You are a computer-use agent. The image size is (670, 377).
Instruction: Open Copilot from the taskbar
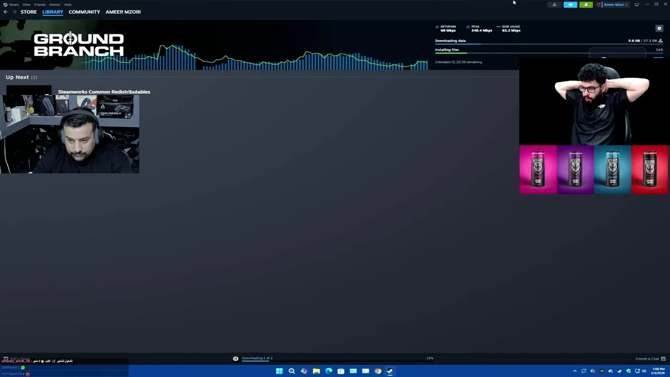(x=304, y=371)
